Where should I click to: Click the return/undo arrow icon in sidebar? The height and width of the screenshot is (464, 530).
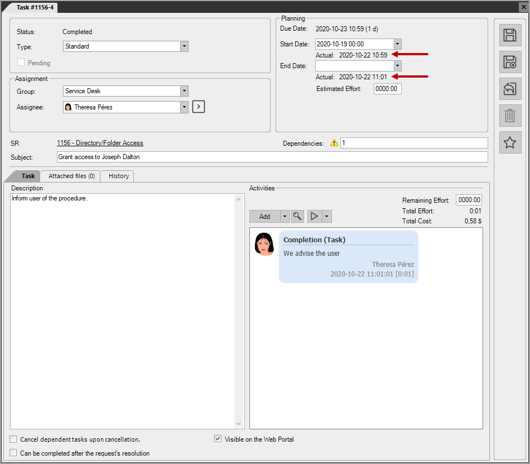pos(509,89)
